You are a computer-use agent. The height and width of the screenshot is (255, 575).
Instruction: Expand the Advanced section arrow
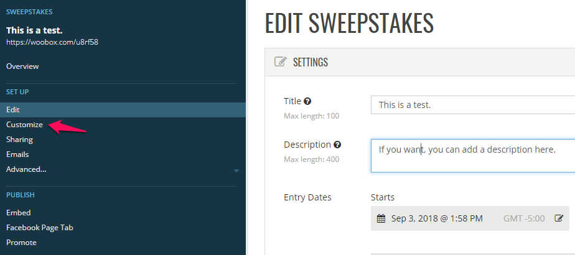coord(236,171)
